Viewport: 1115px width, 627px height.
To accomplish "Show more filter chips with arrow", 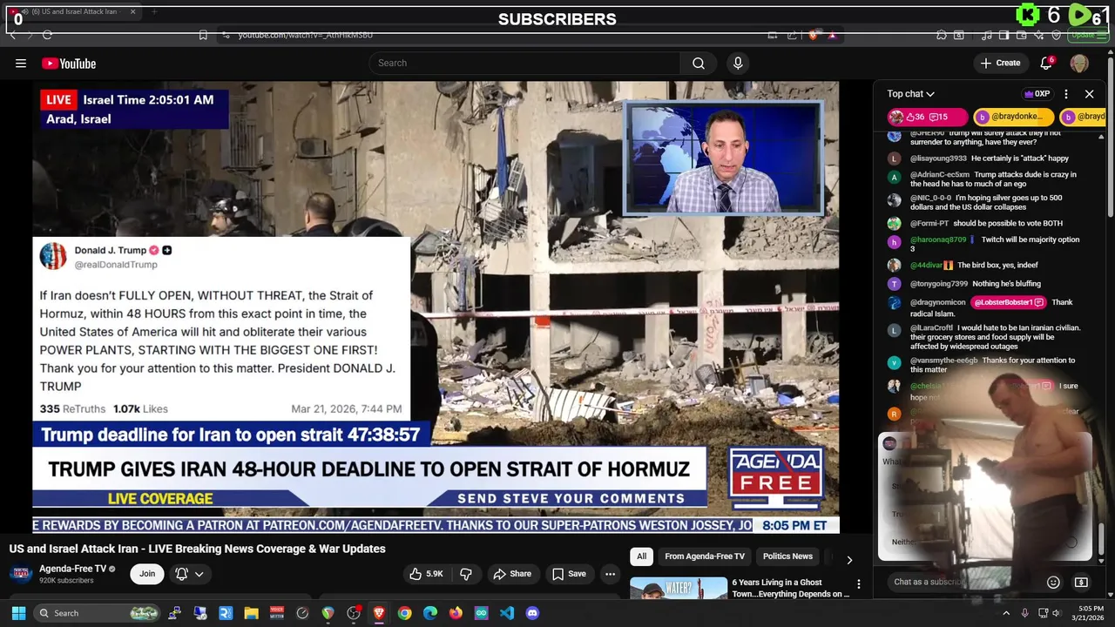I will [x=849, y=560].
